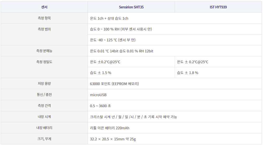Image resolution: width=263 pixels, height=145 pixels.
Task: Select the 0.5 ~ 3600 초 interval value
Action: [100, 106]
